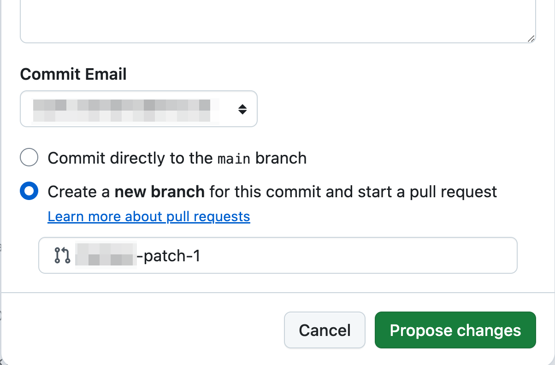Click the 'Commit Email' field label

[73, 74]
